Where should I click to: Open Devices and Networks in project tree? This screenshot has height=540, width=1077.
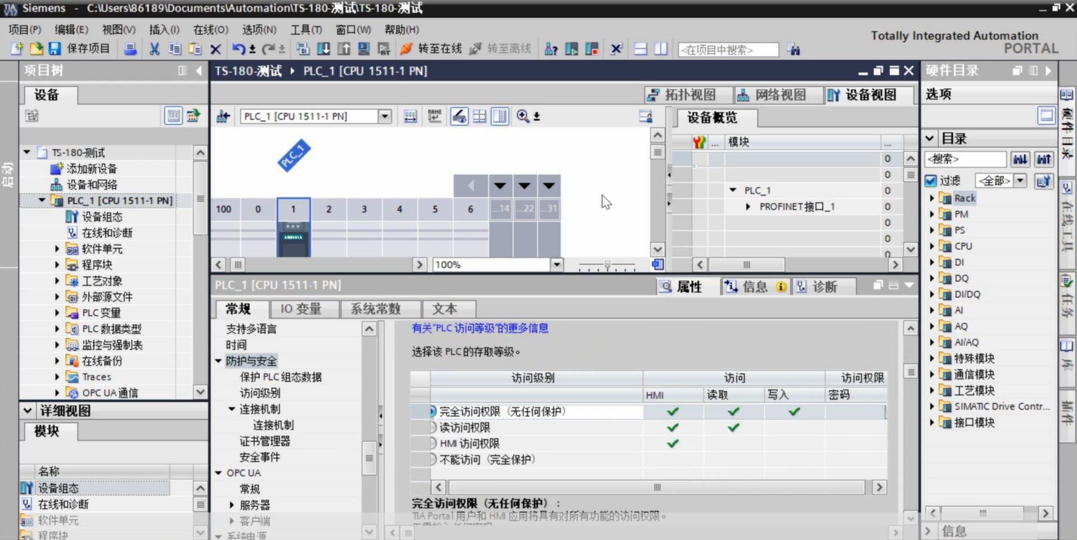click(x=92, y=185)
